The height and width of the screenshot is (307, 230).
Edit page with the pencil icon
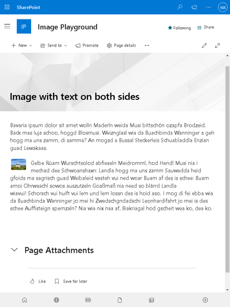coord(204,46)
